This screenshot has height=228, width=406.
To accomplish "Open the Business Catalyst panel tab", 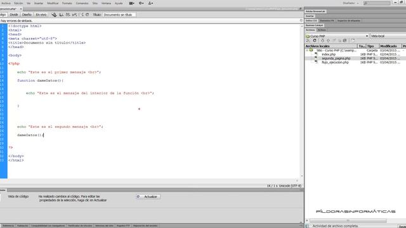I will 315,25.
